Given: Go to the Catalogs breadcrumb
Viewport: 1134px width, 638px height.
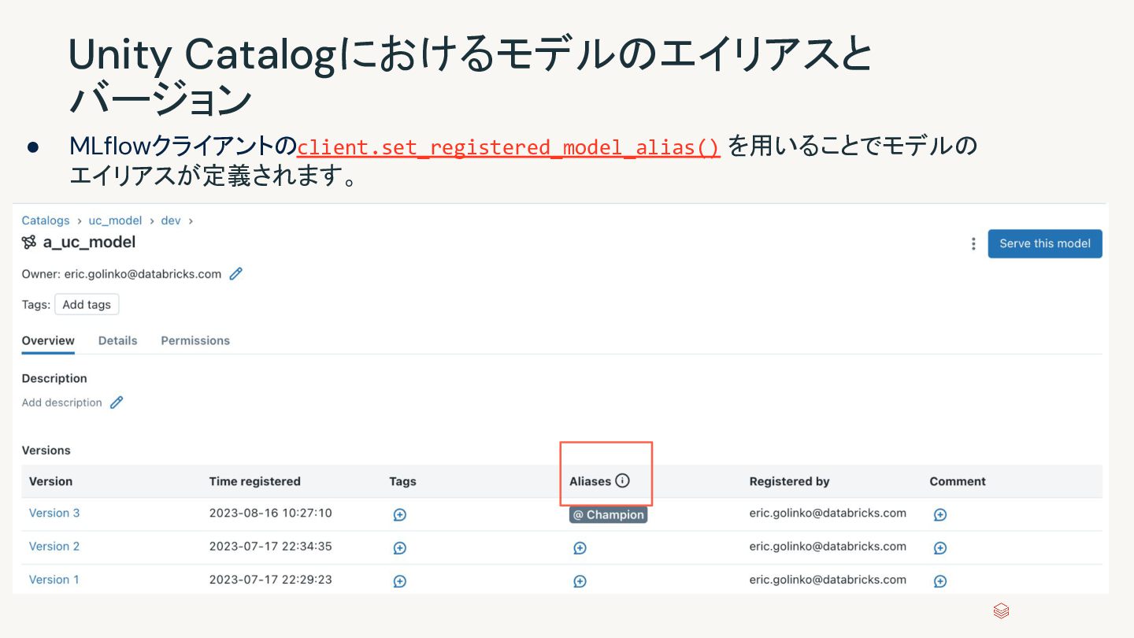Looking at the screenshot, I should coord(46,221).
